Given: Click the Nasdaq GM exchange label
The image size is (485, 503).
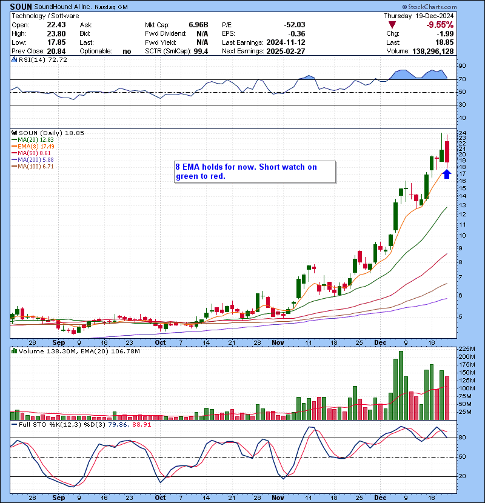Looking at the screenshot, I should [111, 7].
